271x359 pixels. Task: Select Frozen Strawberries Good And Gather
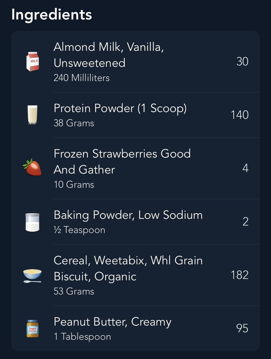coord(135,168)
